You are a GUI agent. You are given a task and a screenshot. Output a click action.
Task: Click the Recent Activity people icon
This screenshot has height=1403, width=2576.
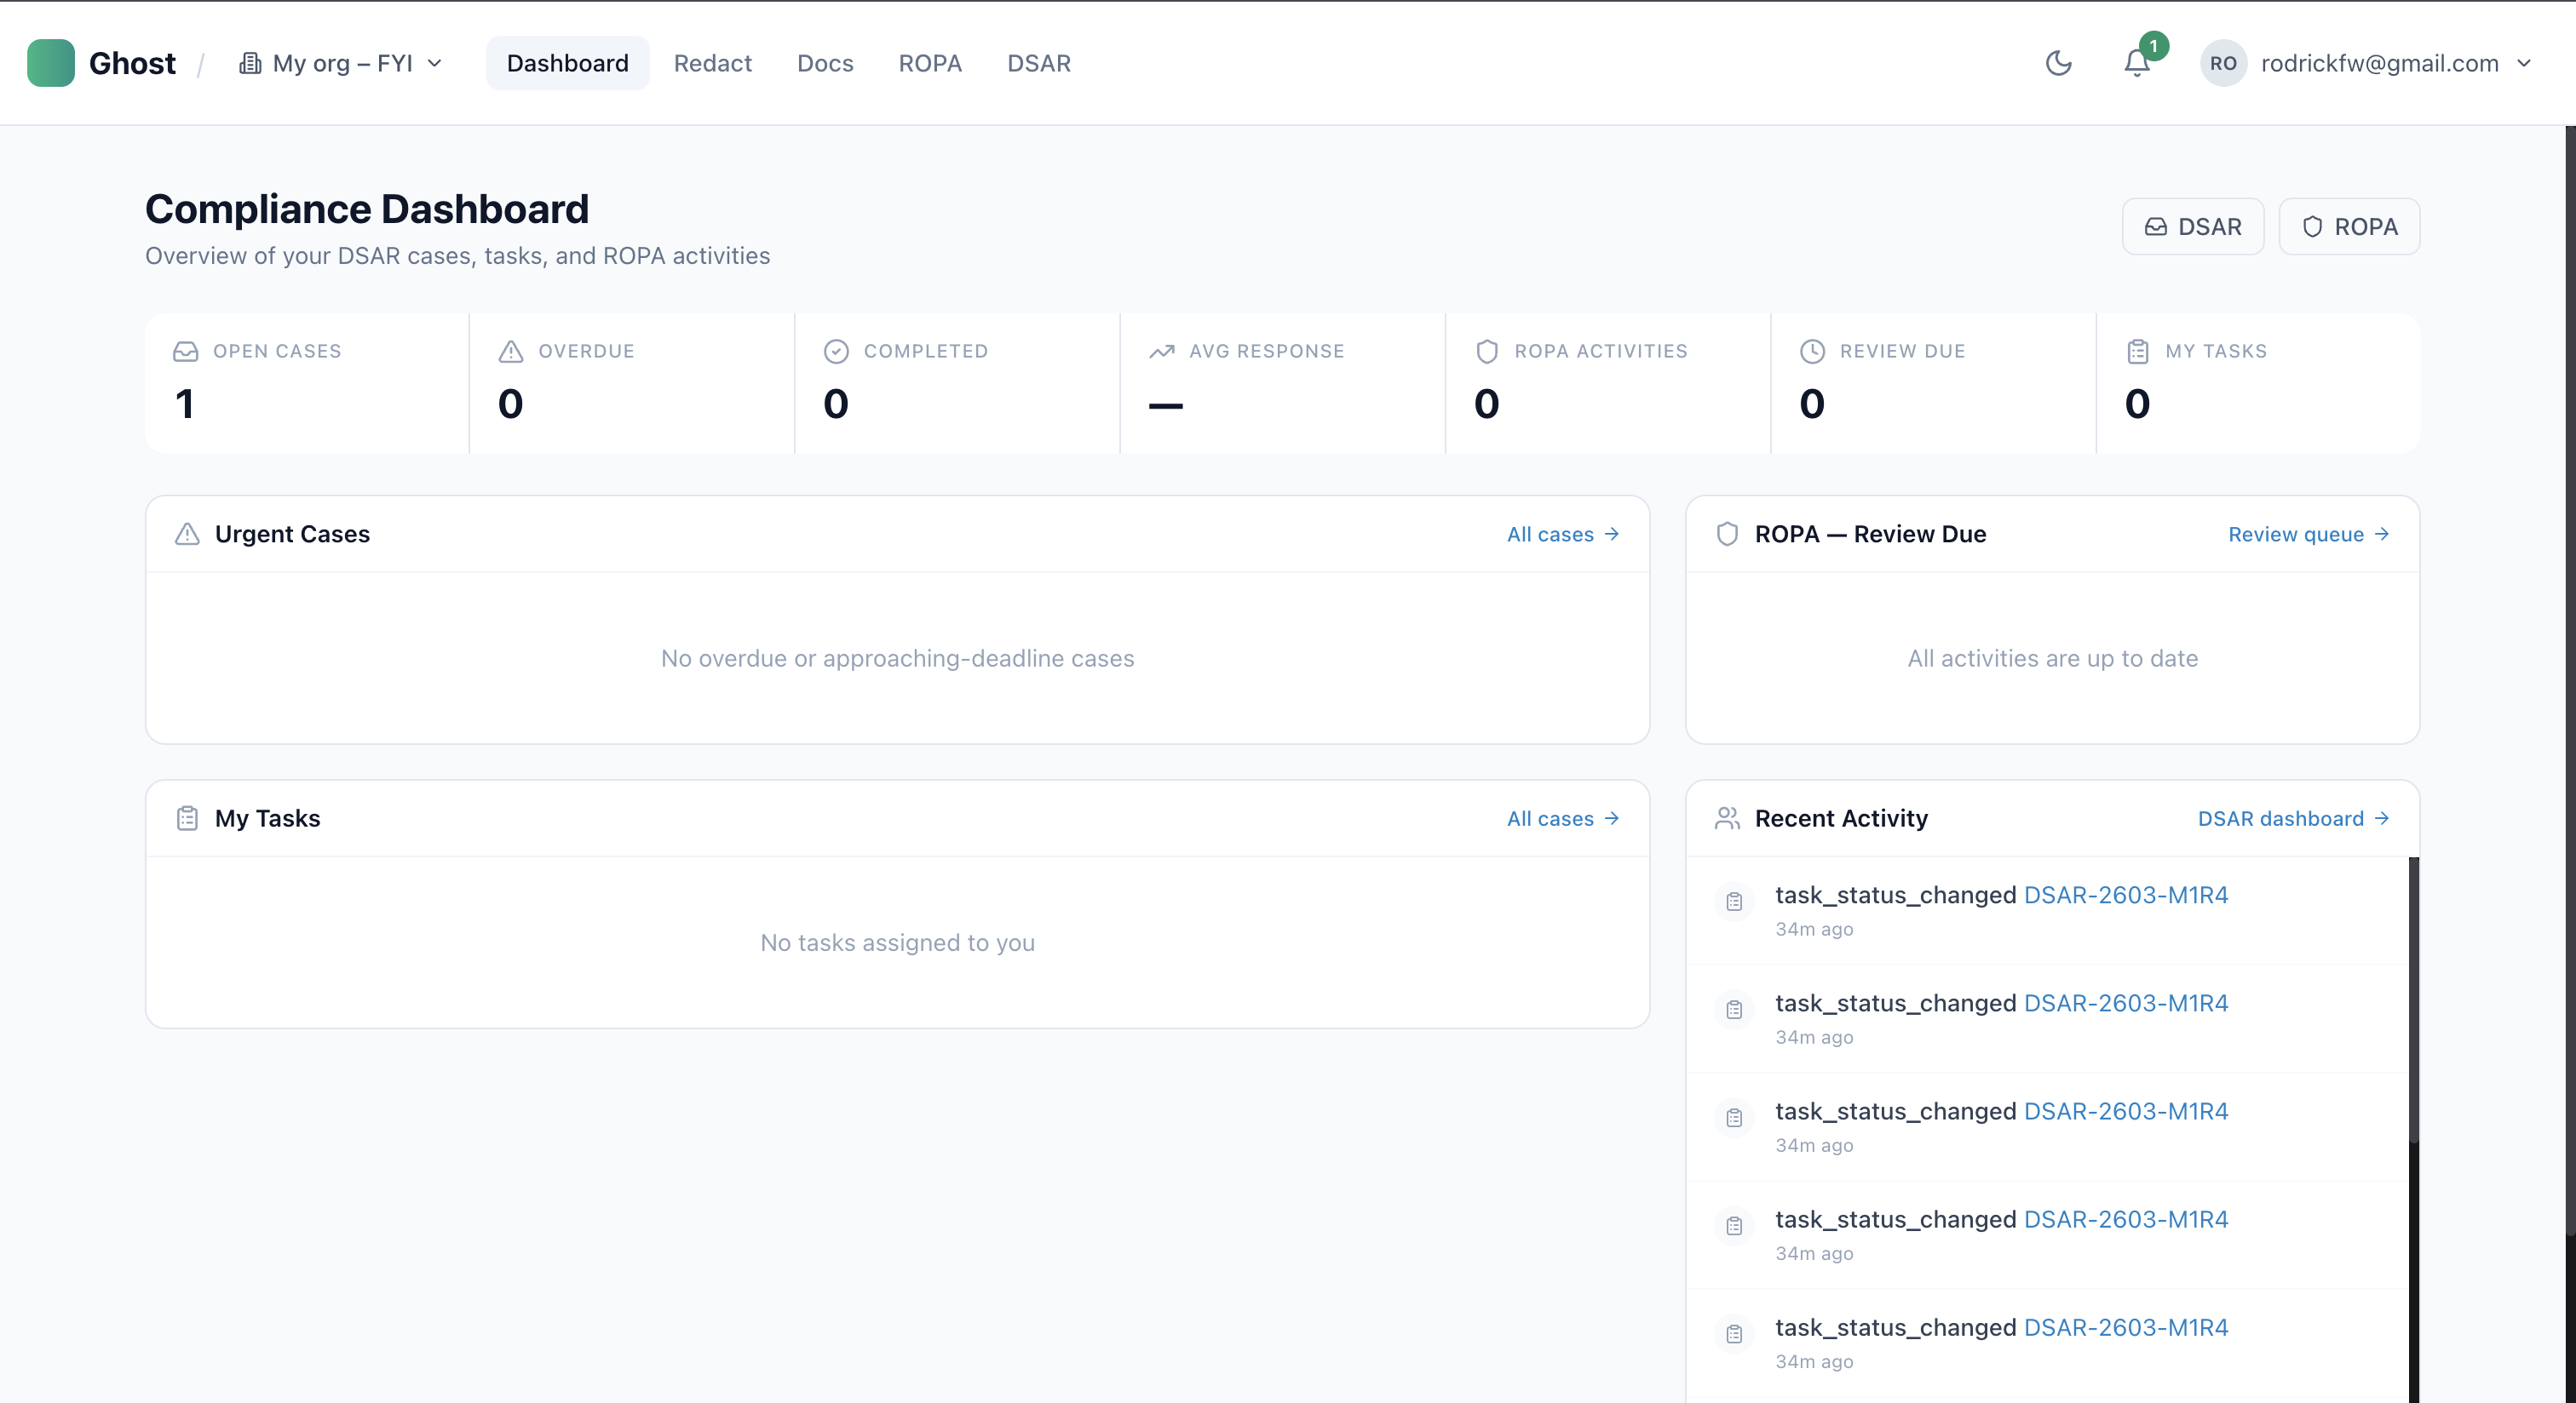pyautogui.click(x=1727, y=818)
